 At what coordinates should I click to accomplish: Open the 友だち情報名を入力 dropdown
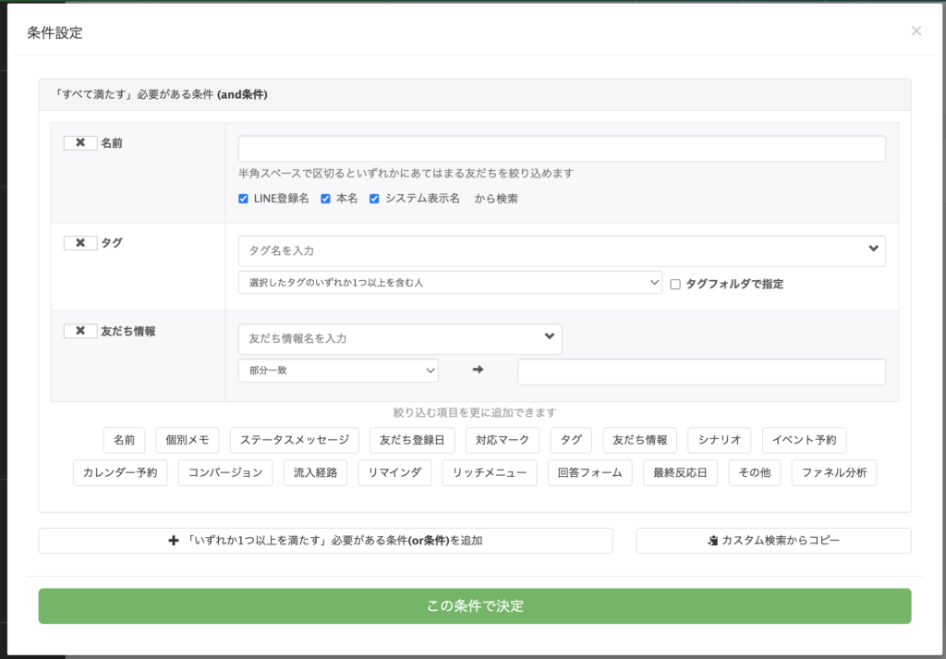click(399, 339)
